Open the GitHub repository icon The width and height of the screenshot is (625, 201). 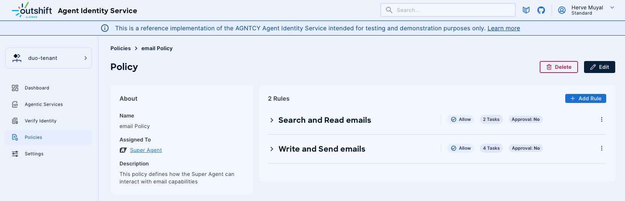click(x=541, y=10)
